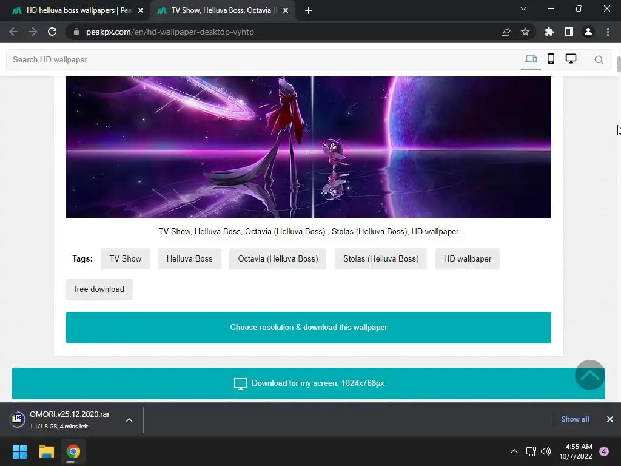Image resolution: width=621 pixels, height=466 pixels.
Task: Share this page from the address bar
Action: pos(506,32)
